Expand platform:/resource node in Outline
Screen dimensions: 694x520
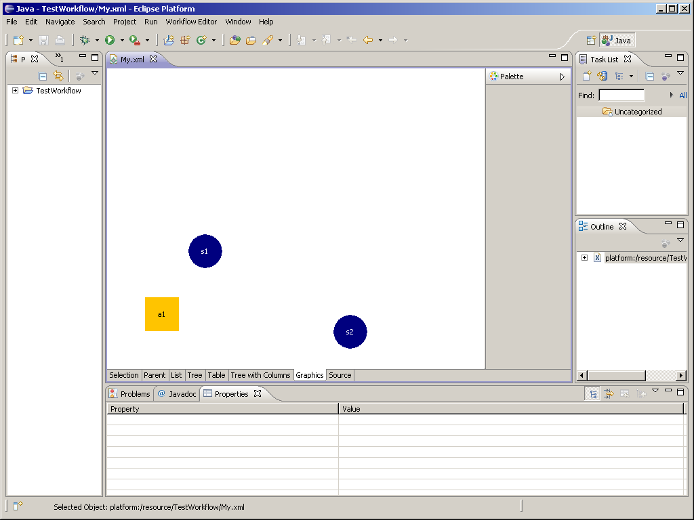(x=584, y=258)
